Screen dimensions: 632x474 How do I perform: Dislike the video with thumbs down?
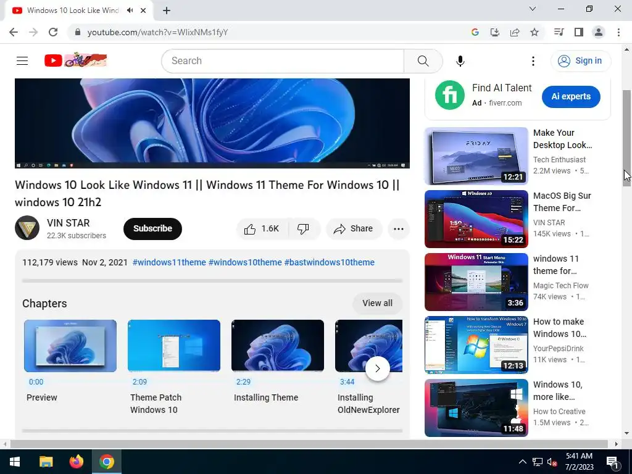point(303,228)
